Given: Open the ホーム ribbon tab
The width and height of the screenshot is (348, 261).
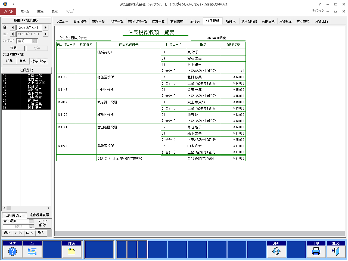Looking at the screenshot, I should [x=25, y=11].
